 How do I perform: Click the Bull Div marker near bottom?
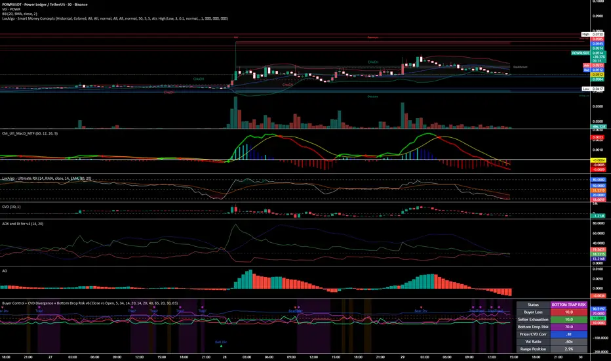click(221, 343)
